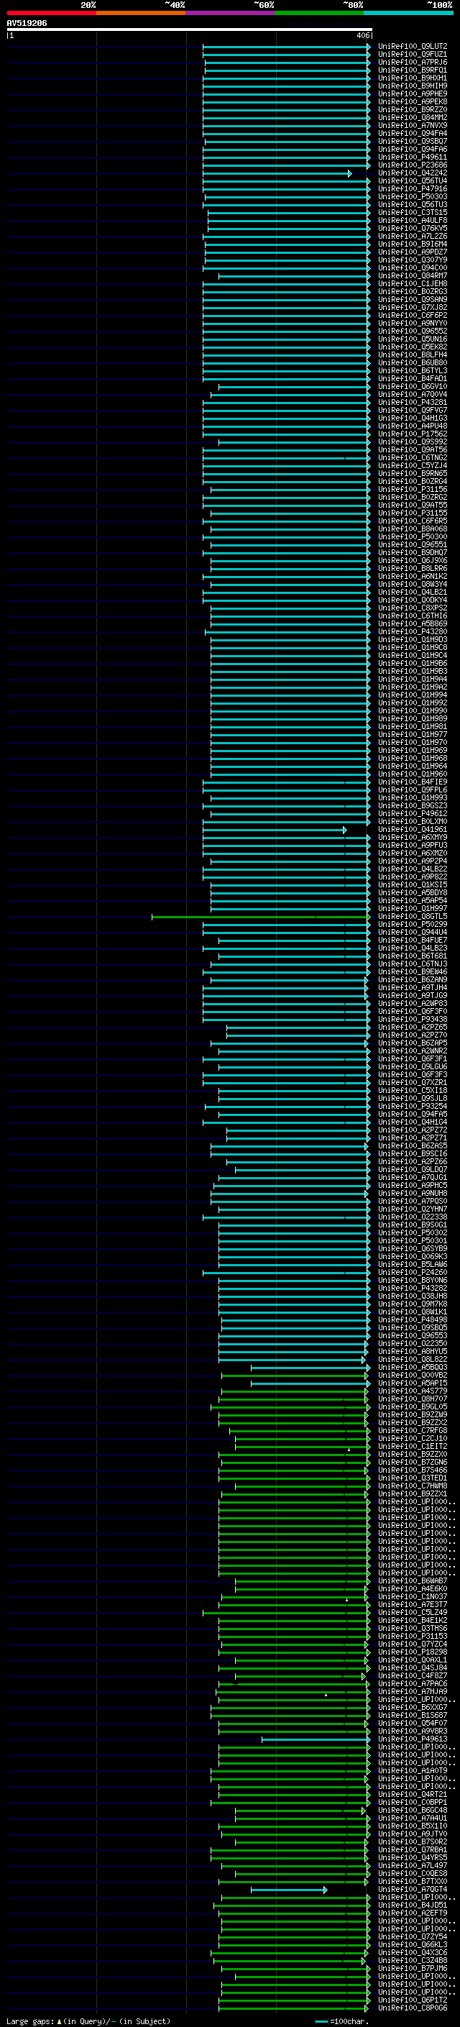The width and height of the screenshot is (460, 2027).
Task: Click the UniRef100_A9PHE9 hit label
Action: pyautogui.click(x=412, y=93)
